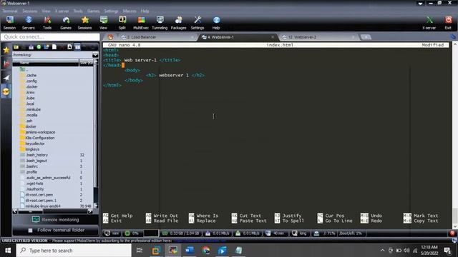
Task: Toggle the Follow terminal folder checkbox
Action: [x=30, y=230]
